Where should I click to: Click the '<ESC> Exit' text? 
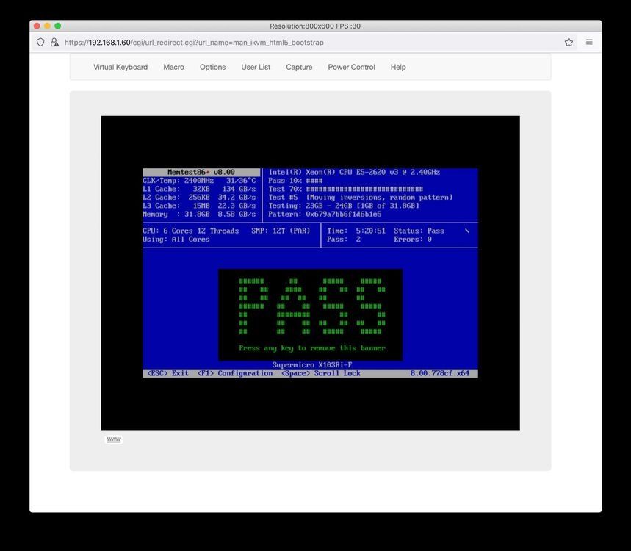167,373
